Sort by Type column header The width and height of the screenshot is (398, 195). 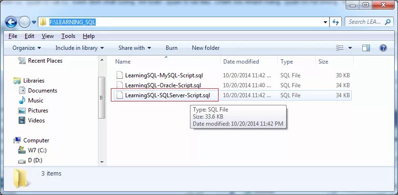pos(287,62)
